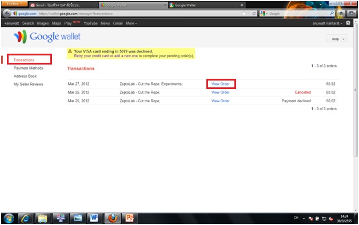The width and height of the screenshot is (359, 225).
Task: Open YouTube from Google bar
Action: 90,23
